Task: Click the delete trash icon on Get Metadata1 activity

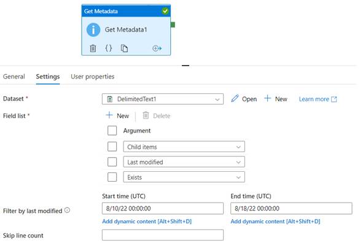Action: pyautogui.click(x=93, y=48)
